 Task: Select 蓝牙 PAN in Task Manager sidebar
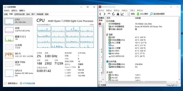[18, 64]
